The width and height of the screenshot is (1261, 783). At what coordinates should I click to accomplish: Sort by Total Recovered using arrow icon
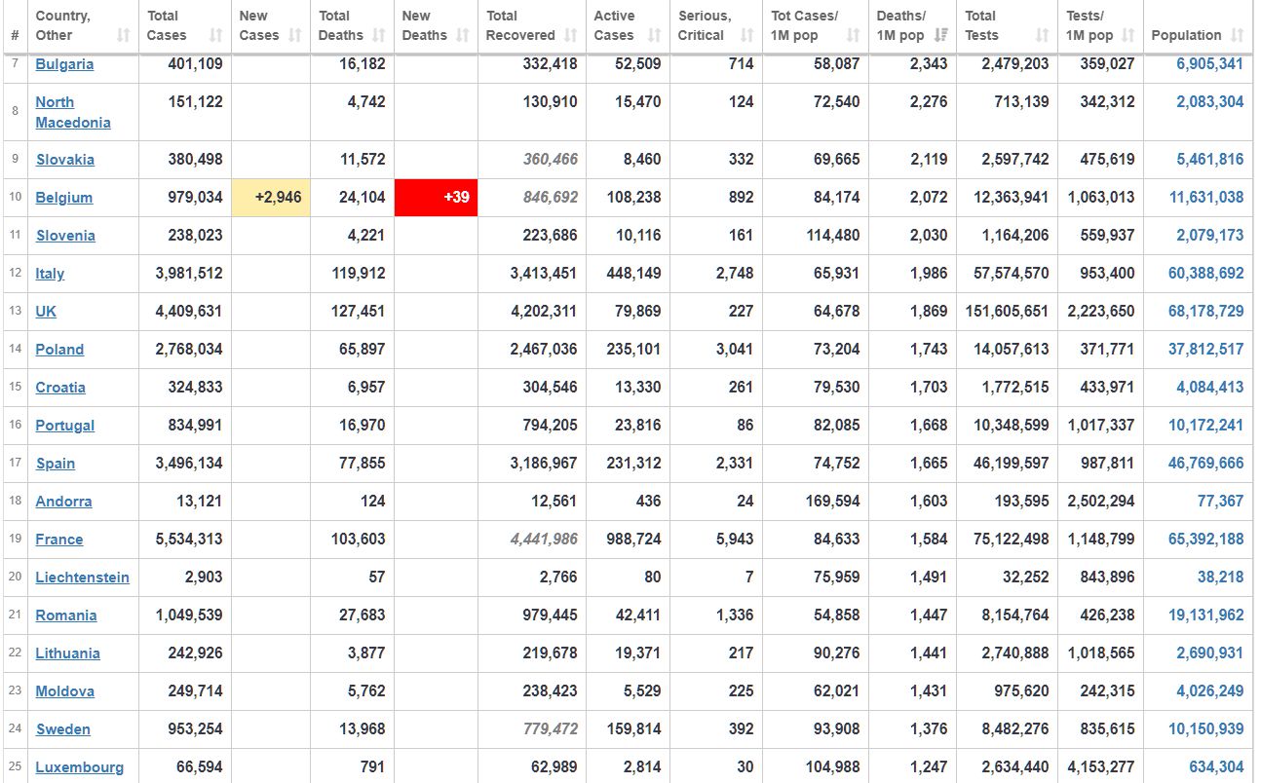(571, 35)
